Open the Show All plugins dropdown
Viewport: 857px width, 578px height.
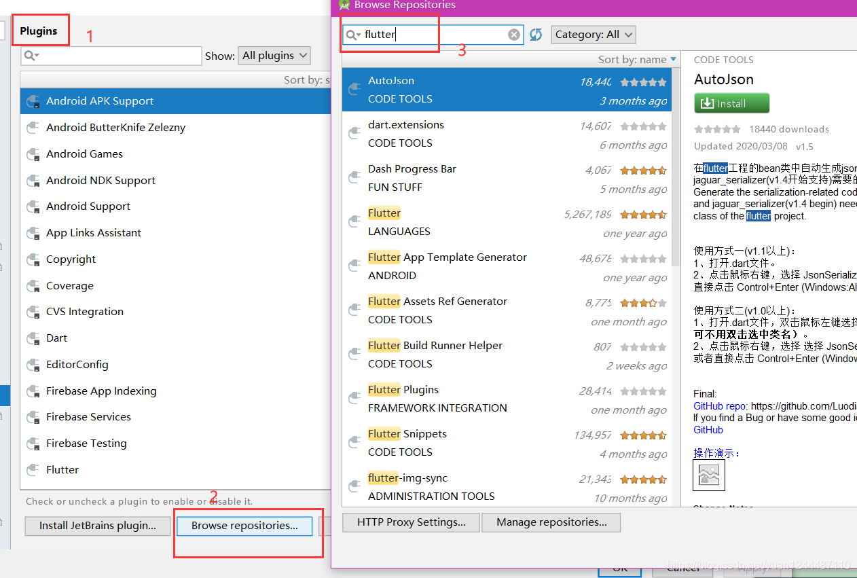pyautogui.click(x=274, y=56)
